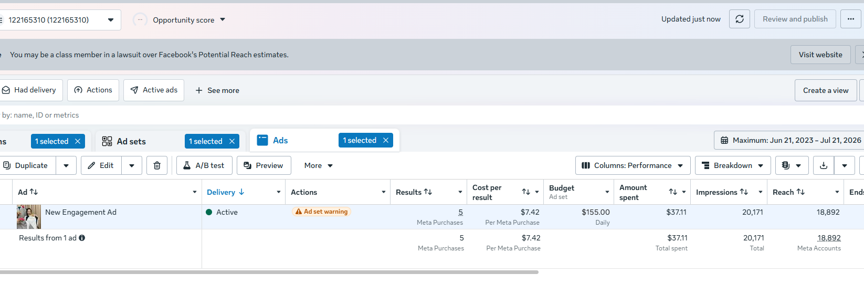Click the info icon beside Results from 1 ad
Viewport: 864px width, 284px height.
click(x=82, y=238)
